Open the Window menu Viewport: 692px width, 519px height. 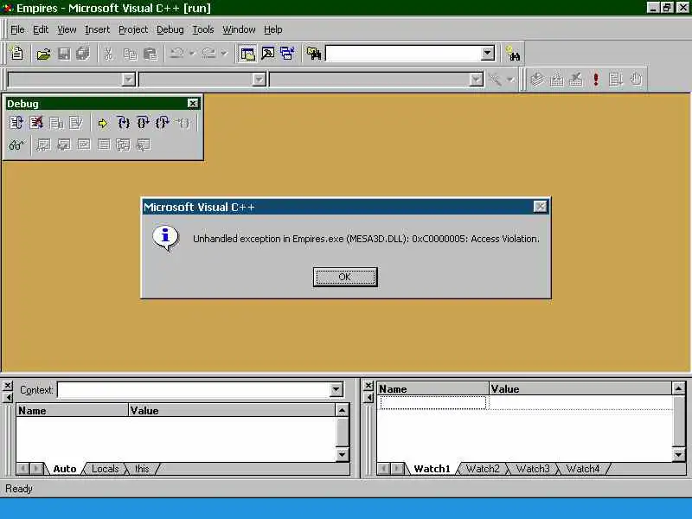click(x=239, y=29)
